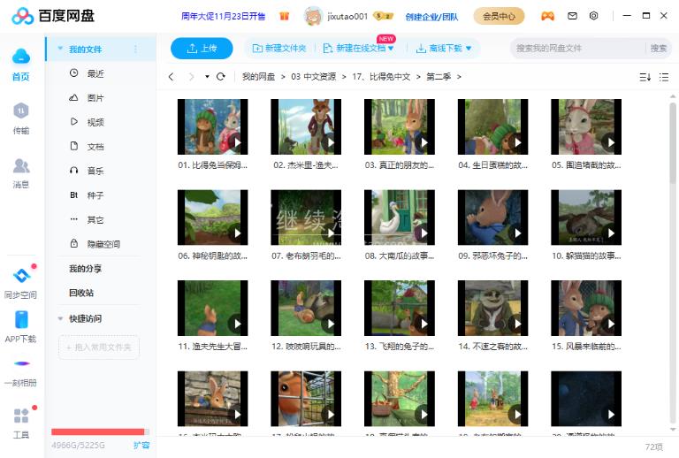
Task: Select video 14. 不速之客 thumbnail
Action: point(492,309)
